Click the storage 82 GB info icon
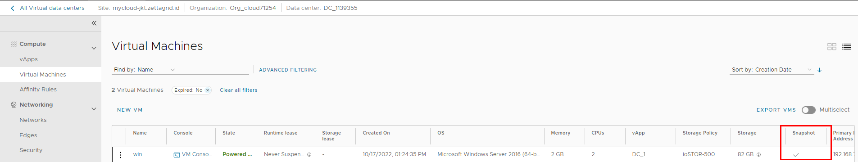This screenshot has height=162, width=858. tap(758, 154)
